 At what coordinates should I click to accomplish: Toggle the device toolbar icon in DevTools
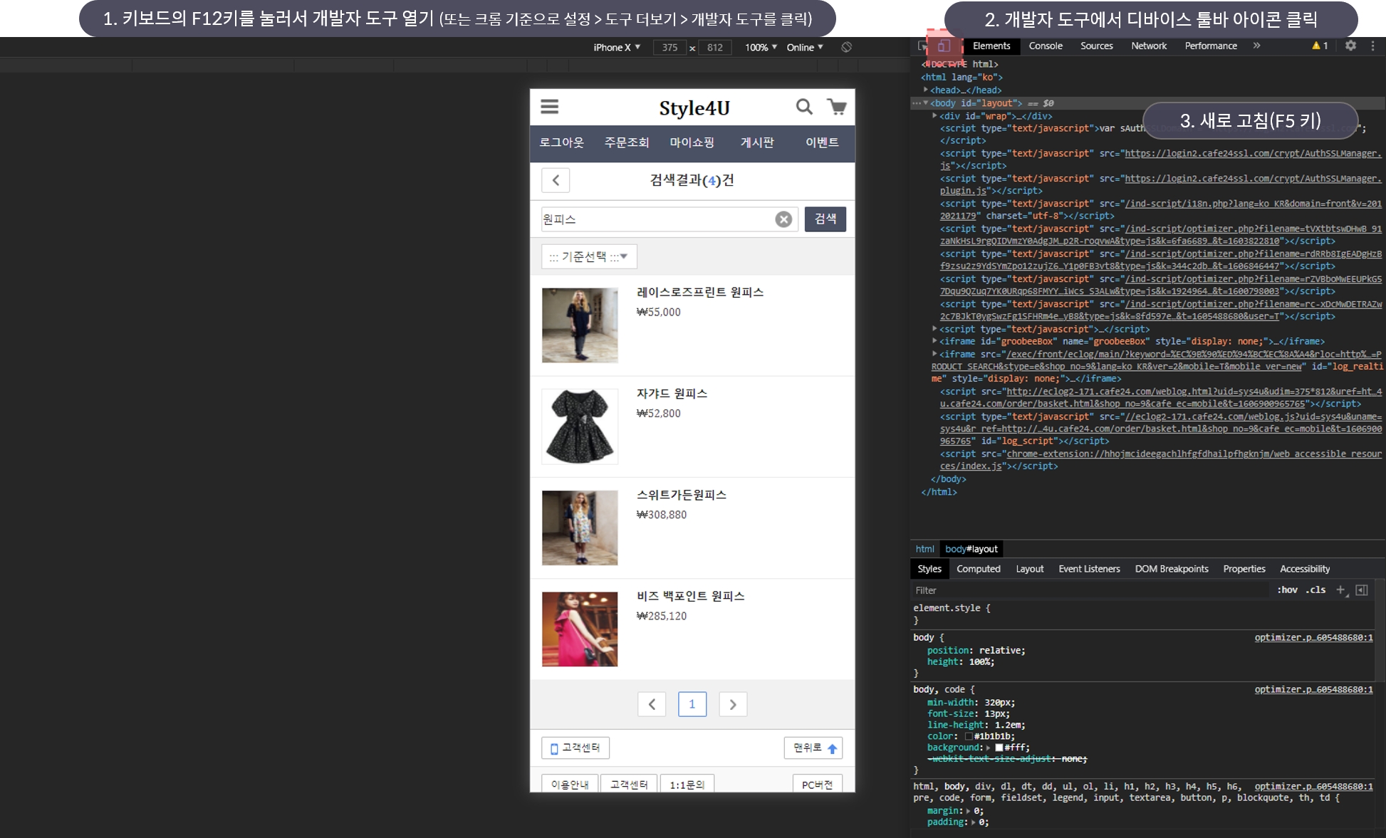pos(944,46)
